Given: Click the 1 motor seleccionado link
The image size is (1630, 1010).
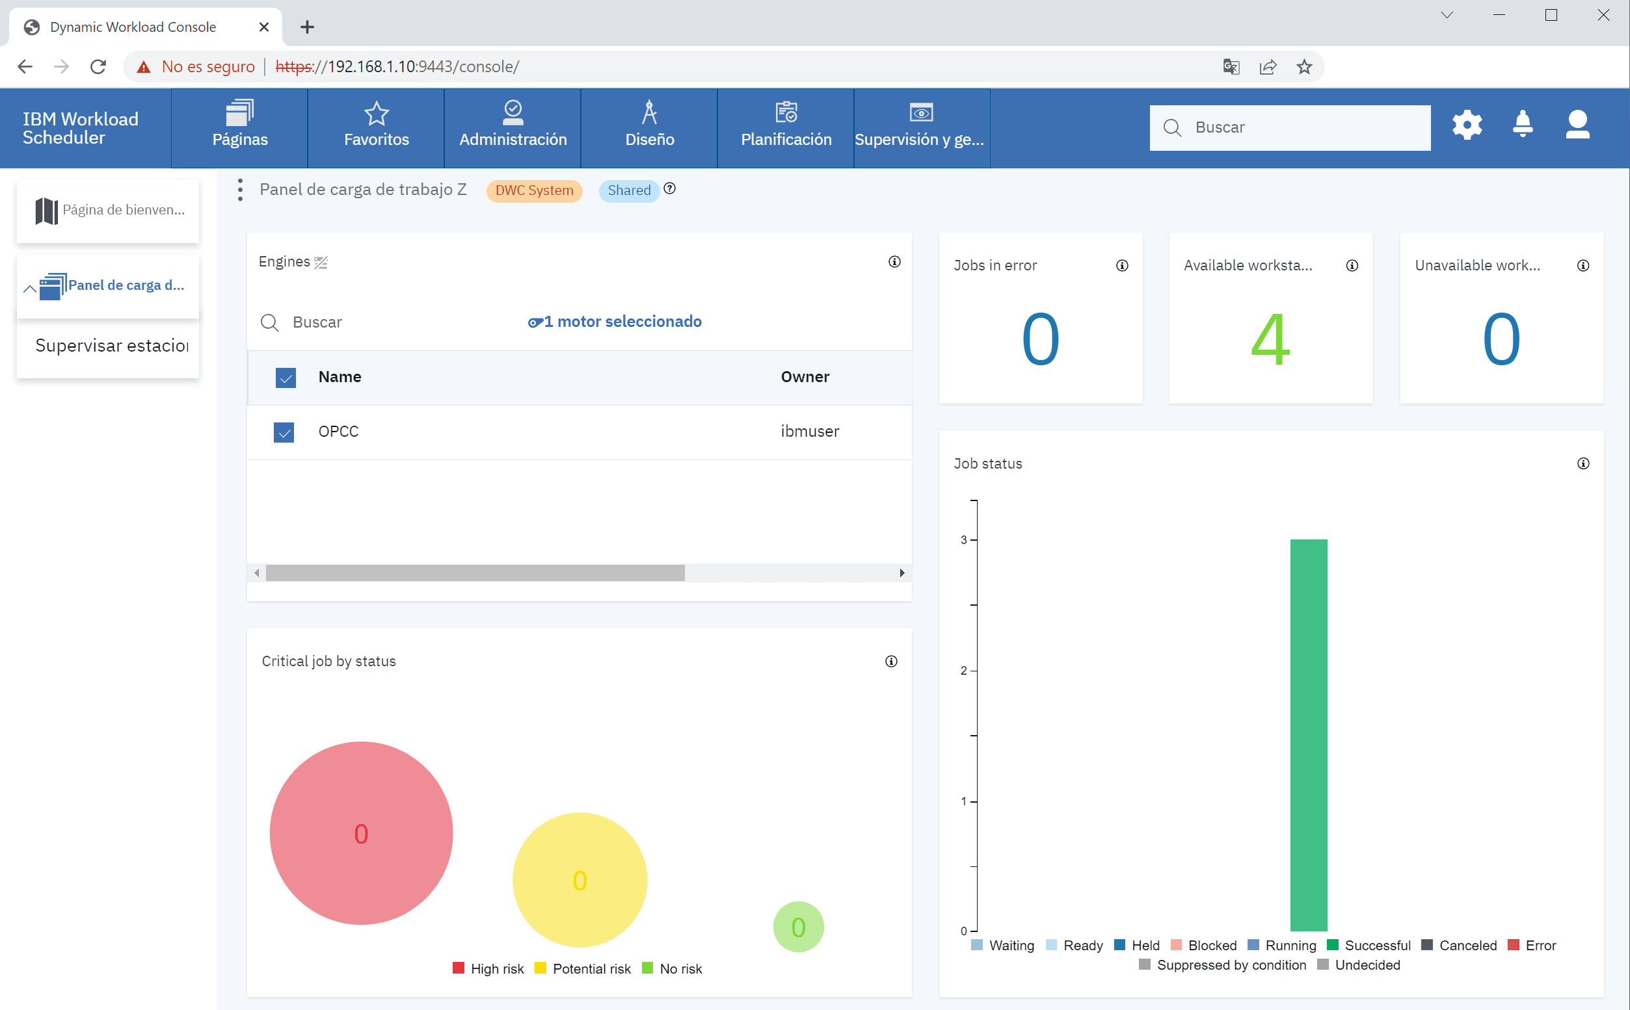Looking at the screenshot, I should click(x=614, y=322).
